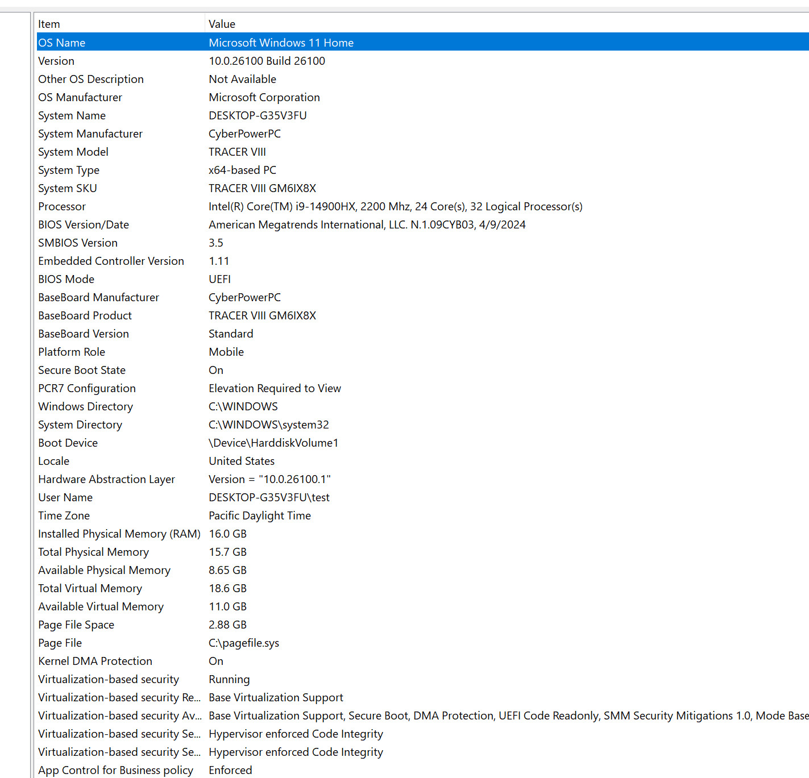Click the DESKTOP-G35V3FU system name value
Viewport: 809px width, 778px height.
(x=258, y=115)
